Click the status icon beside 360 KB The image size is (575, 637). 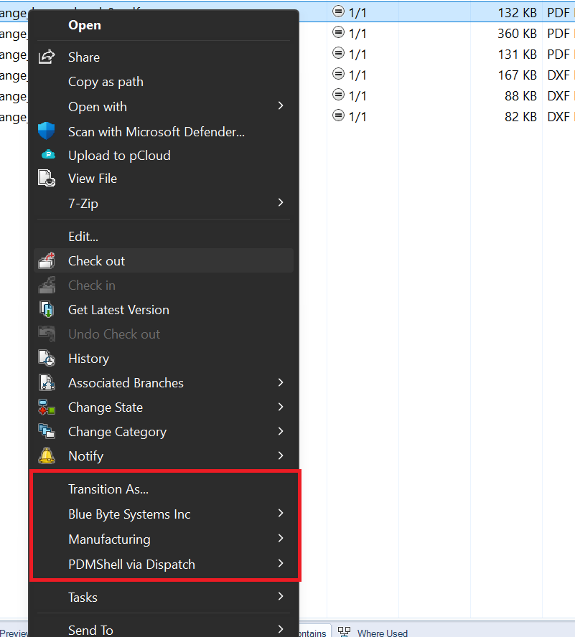338,32
